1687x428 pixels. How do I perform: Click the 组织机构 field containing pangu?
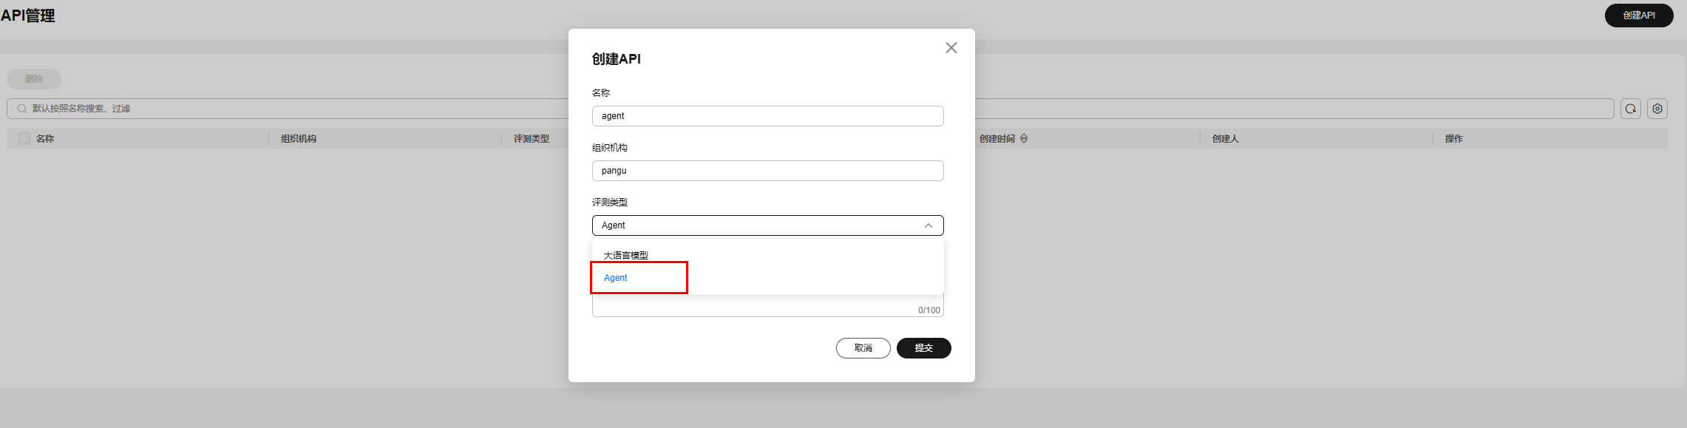[x=767, y=171]
